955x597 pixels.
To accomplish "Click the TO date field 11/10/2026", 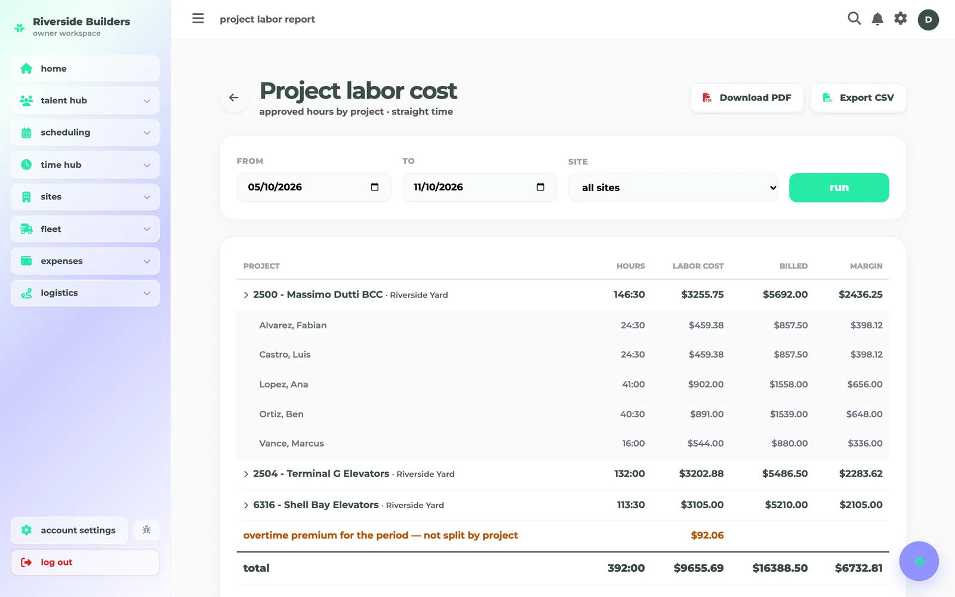I will tap(480, 187).
